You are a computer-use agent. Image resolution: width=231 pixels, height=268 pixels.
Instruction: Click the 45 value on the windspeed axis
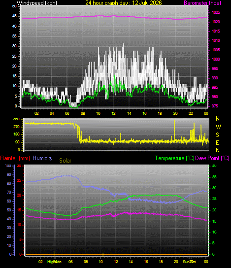coord(14,16)
